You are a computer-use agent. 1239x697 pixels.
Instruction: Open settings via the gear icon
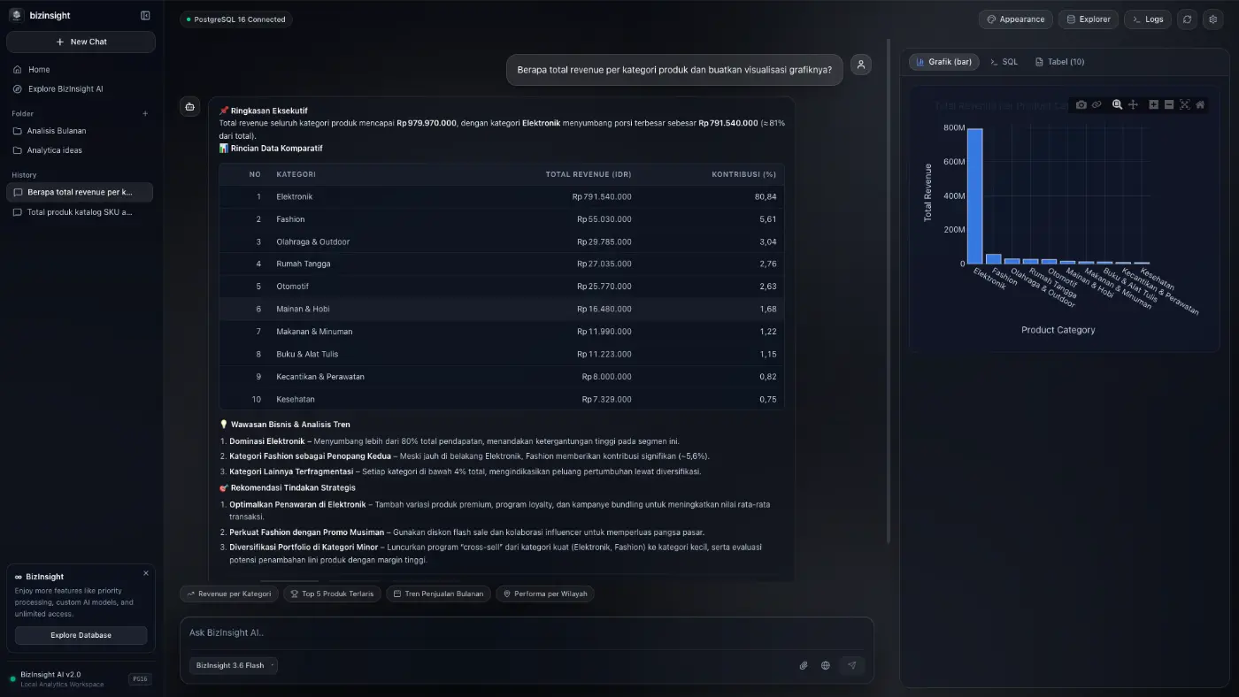click(x=1213, y=19)
